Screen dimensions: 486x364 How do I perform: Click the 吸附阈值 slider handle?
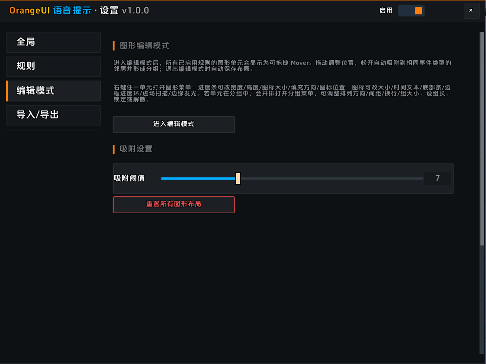point(238,179)
